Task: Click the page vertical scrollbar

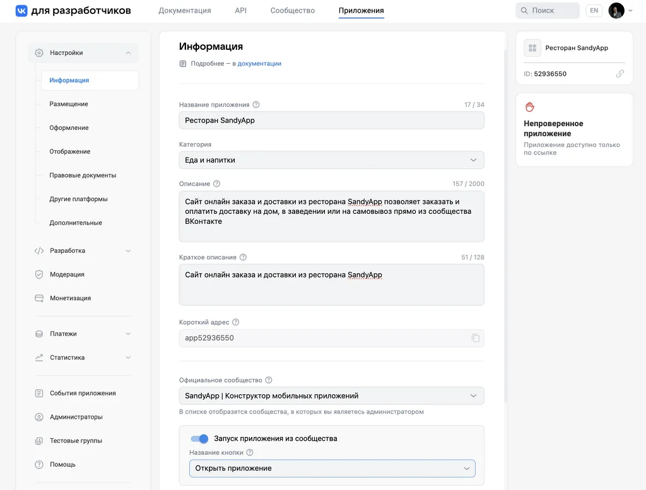Action: 505,226
